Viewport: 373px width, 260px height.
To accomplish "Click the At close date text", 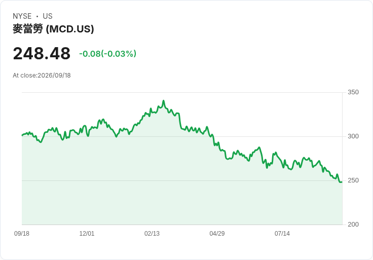I will click(42, 76).
